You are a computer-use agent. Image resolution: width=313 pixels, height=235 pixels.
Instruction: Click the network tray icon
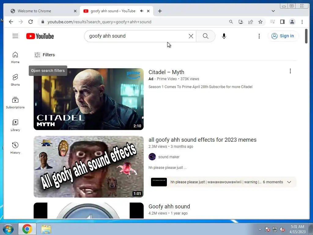pyautogui.click(x=275, y=229)
